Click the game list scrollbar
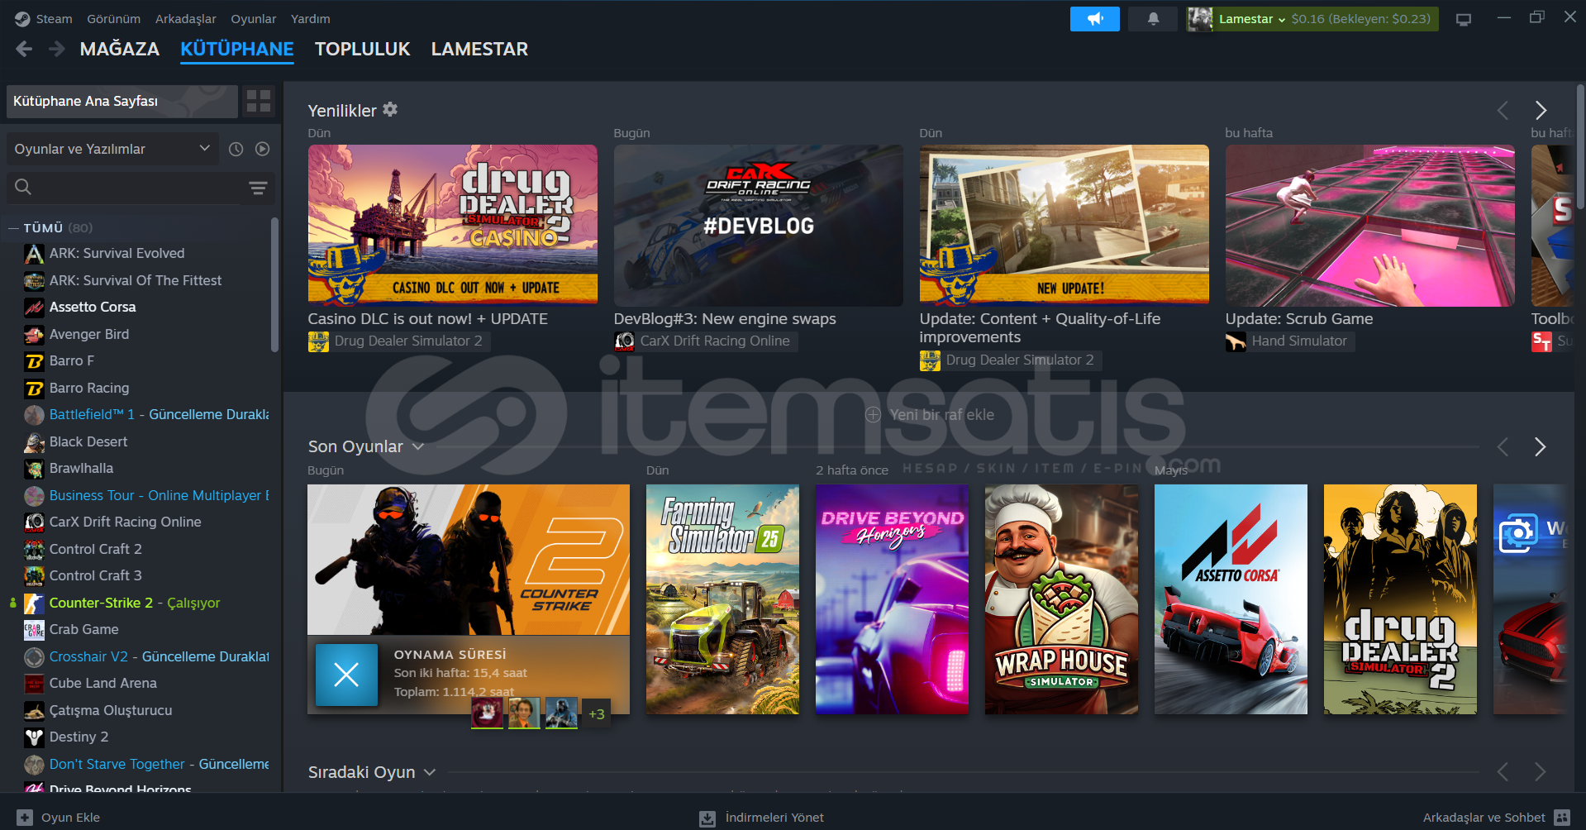 pos(274,284)
